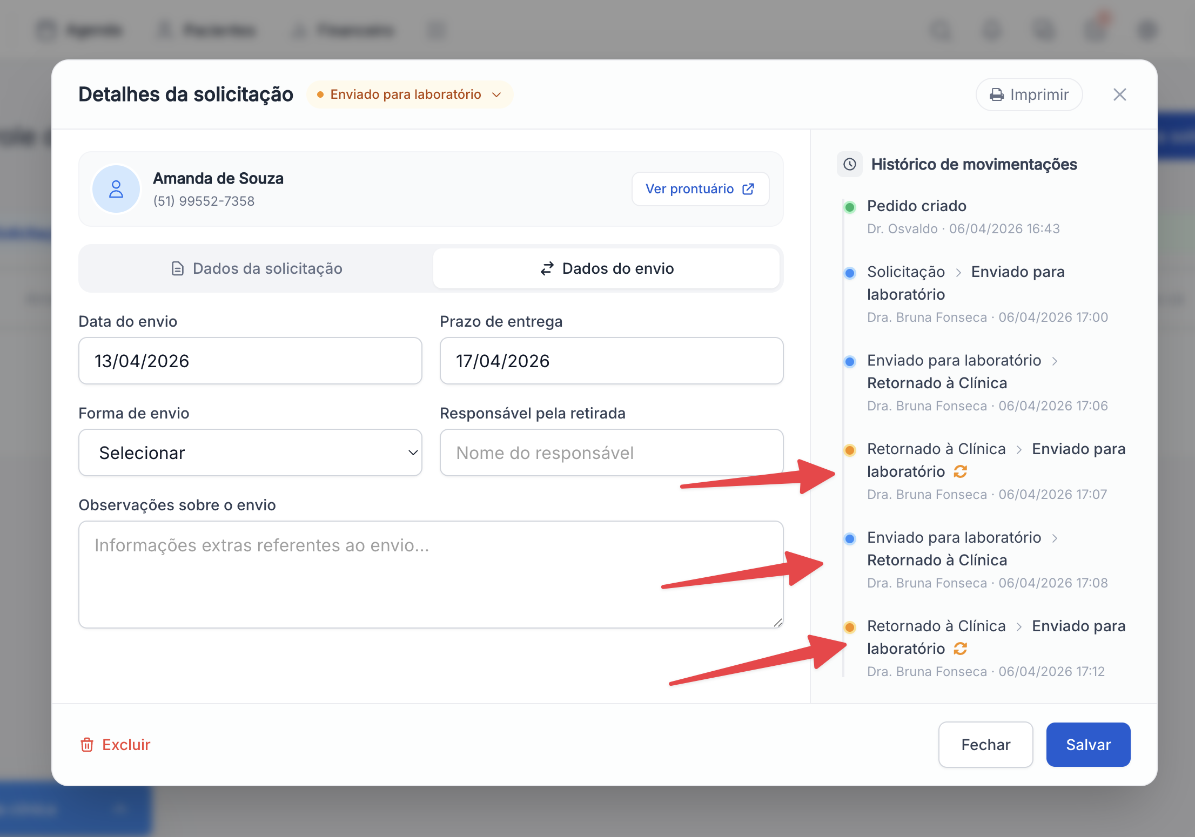Screen dimensions: 1195x837
Task: Click the chevron on the status badge
Action: tap(496, 95)
